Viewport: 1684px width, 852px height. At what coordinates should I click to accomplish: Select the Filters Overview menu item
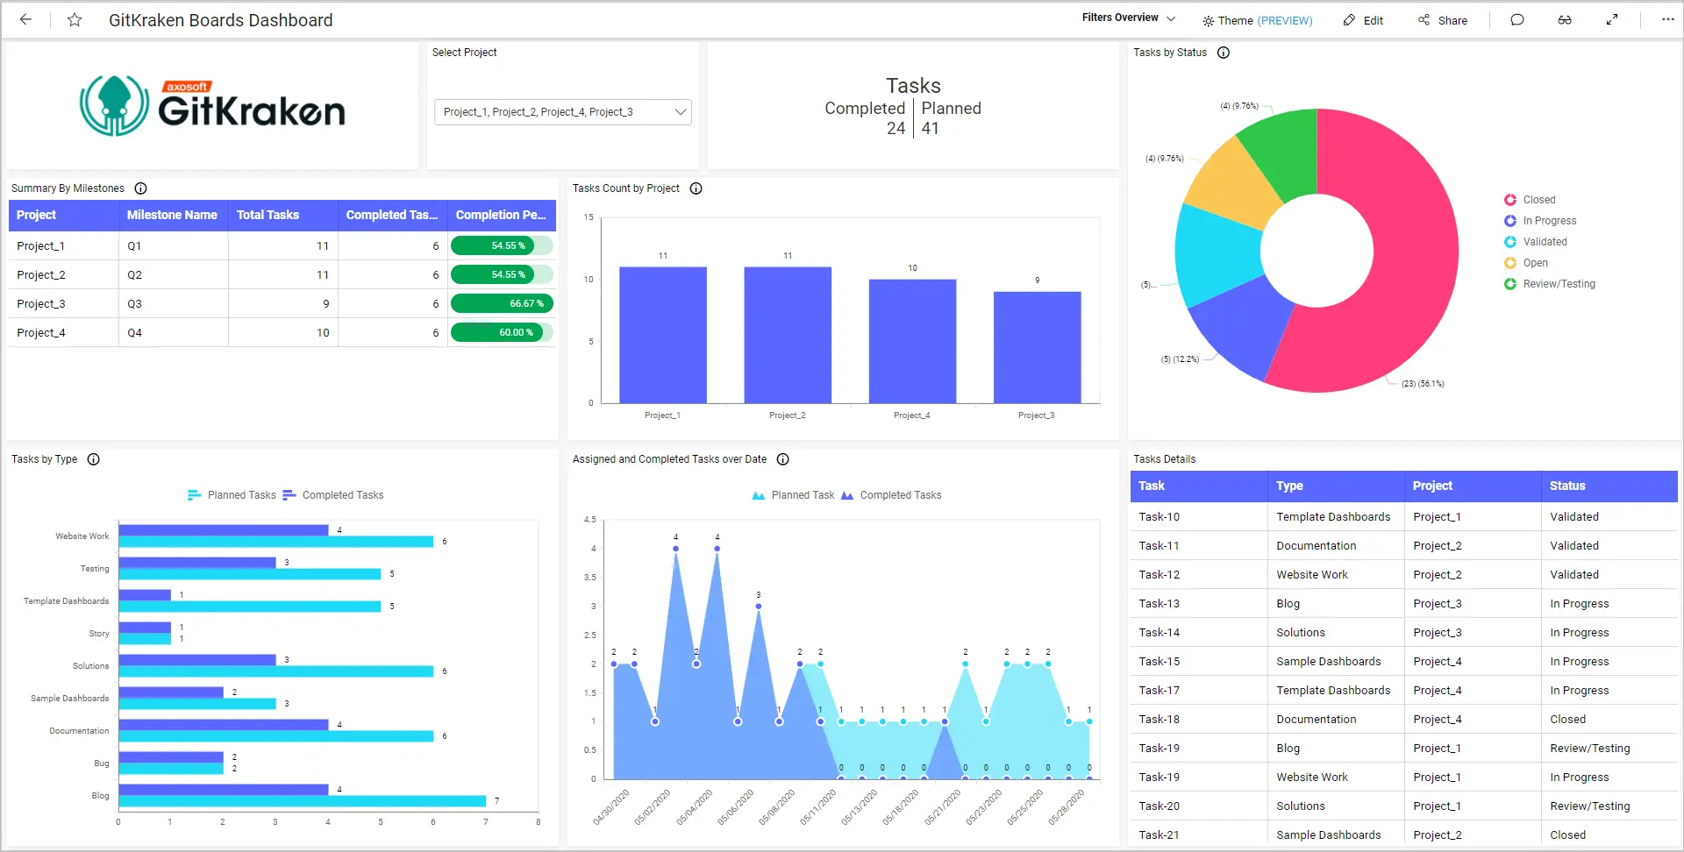click(1121, 18)
